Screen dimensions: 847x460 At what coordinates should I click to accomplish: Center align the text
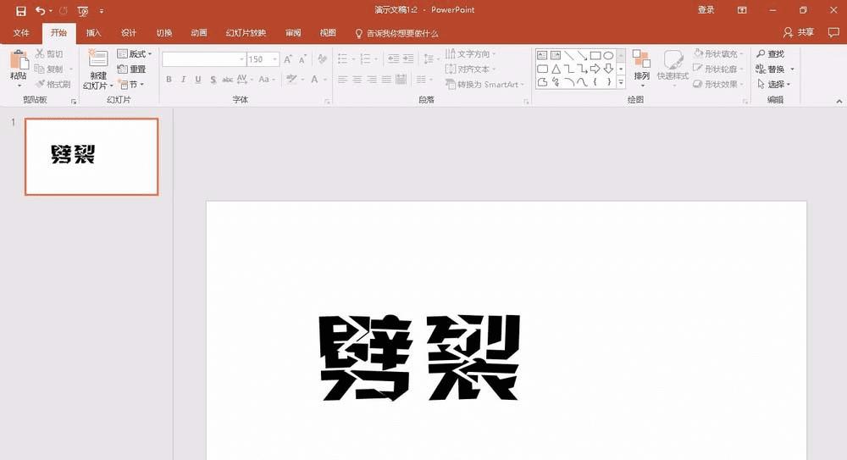pyautogui.click(x=357, y=80)
